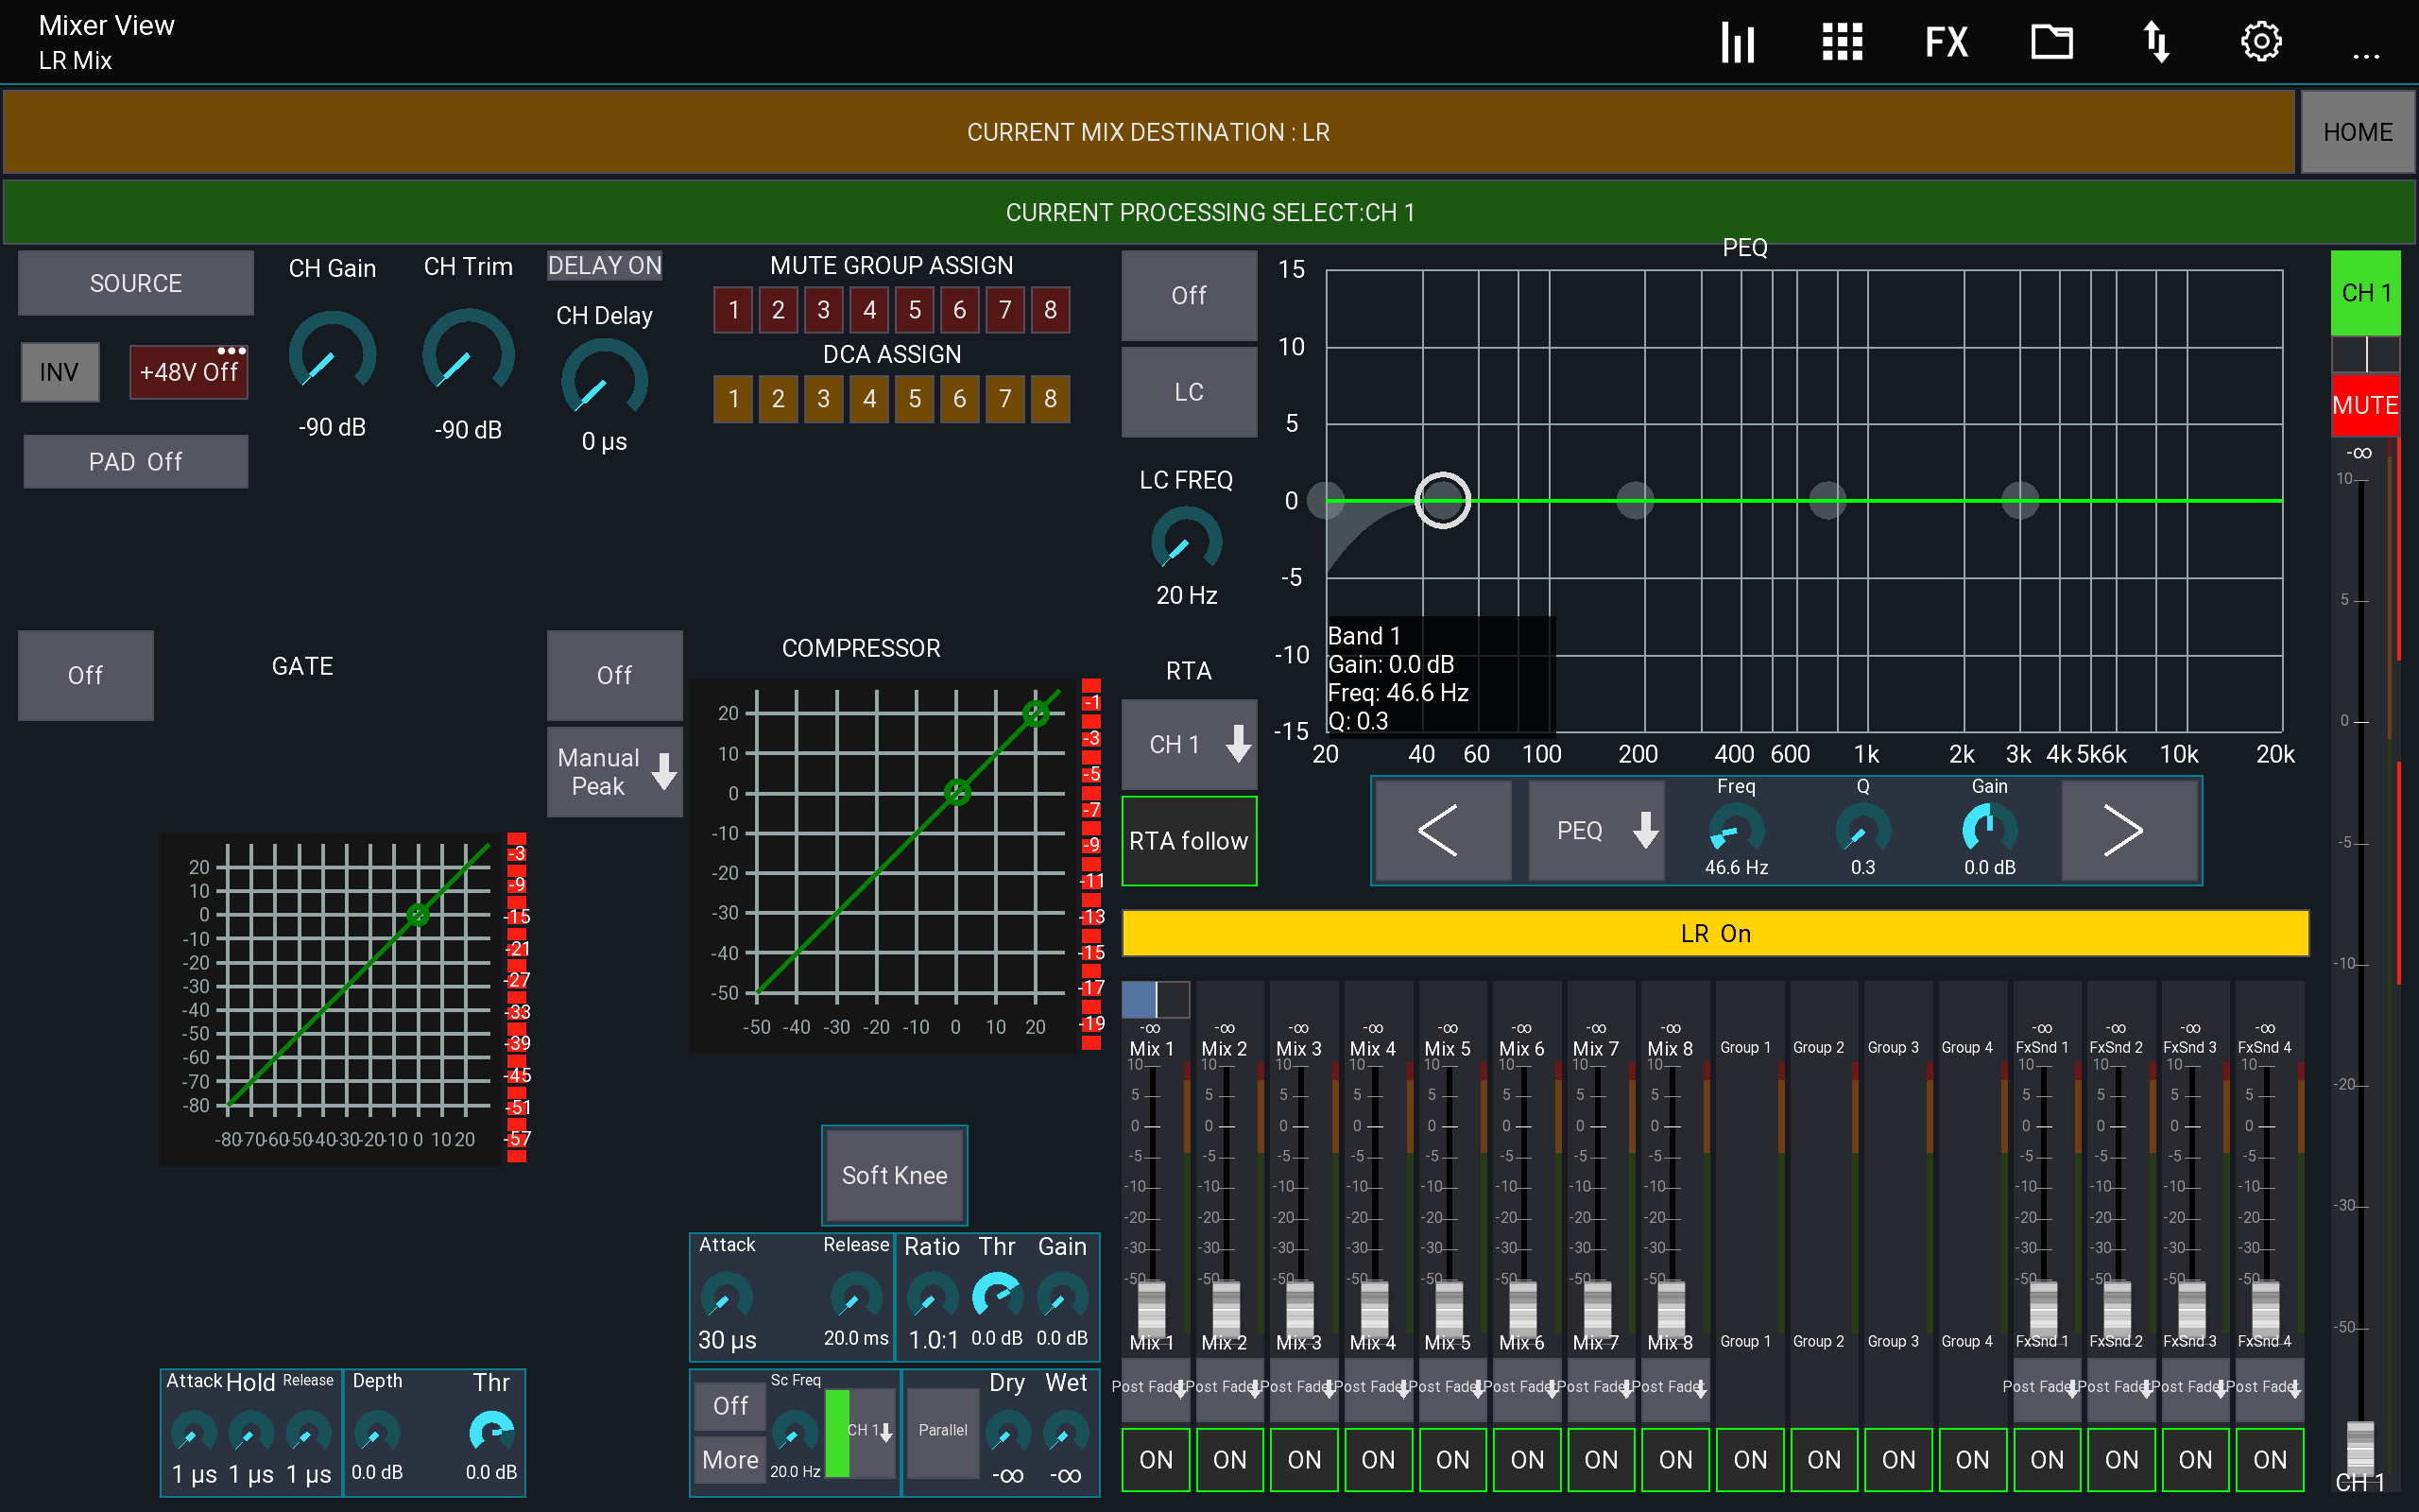Open the scenes folder icon

(x=2051, y=42)
